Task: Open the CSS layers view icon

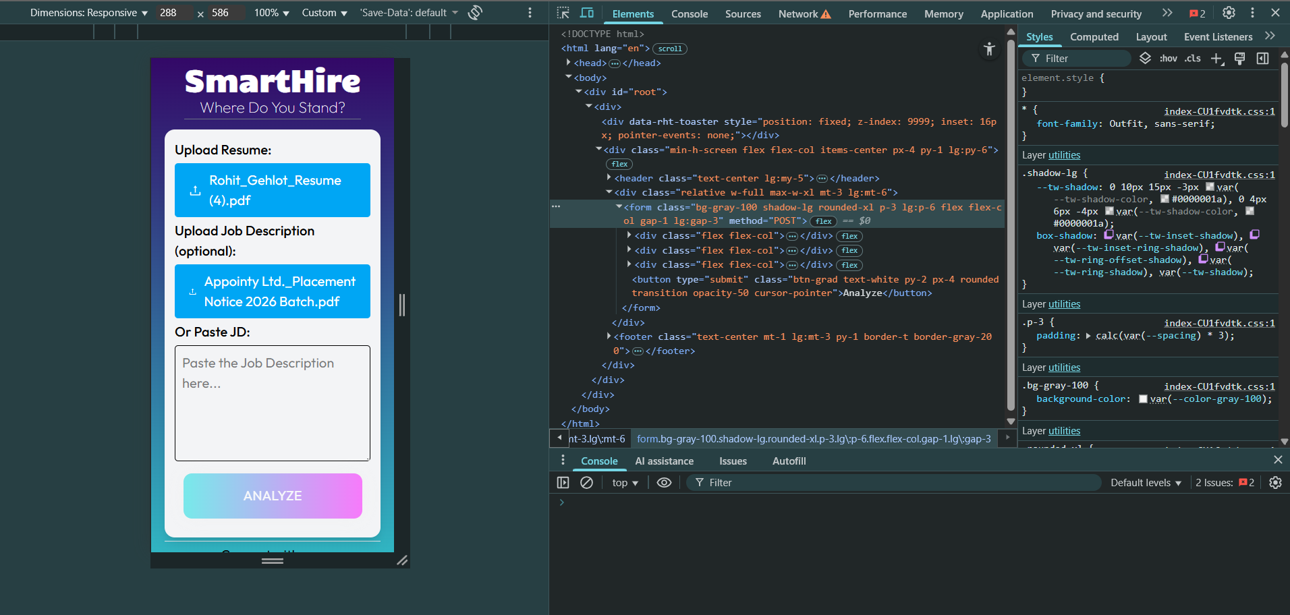Action: tap(1145, 59)
